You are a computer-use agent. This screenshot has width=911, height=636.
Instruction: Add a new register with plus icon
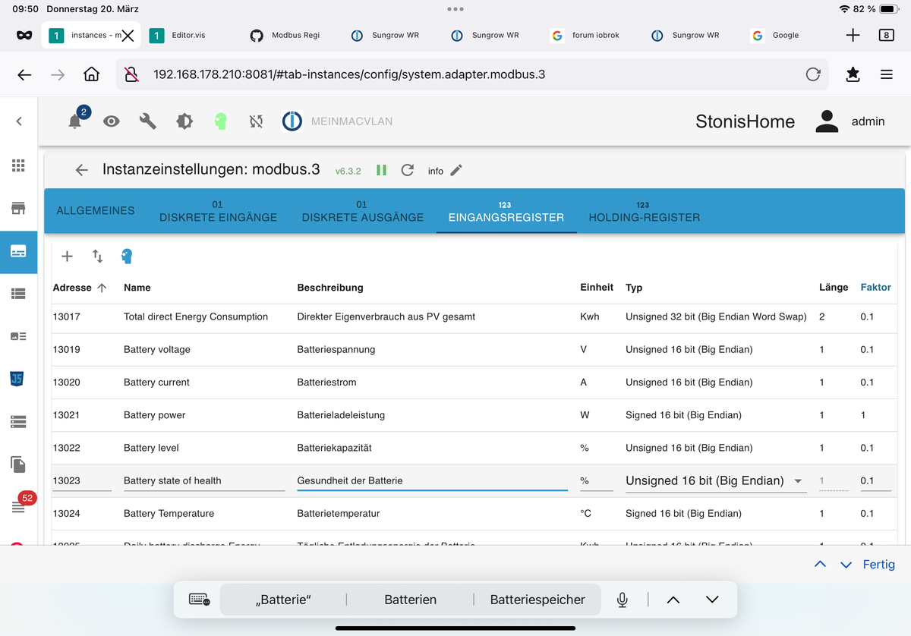[67, 257]
